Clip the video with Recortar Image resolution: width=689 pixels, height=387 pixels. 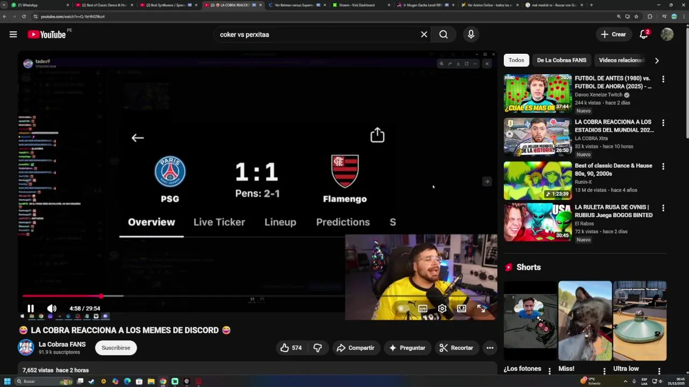click(456, 348)
